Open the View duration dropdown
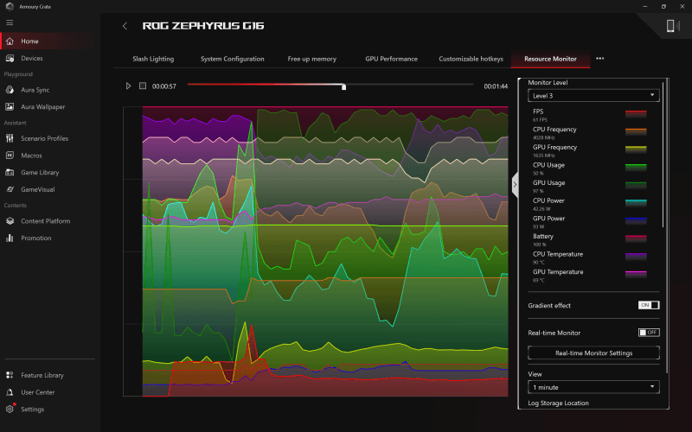Screen dimensions: 692x432 [593, 387]
